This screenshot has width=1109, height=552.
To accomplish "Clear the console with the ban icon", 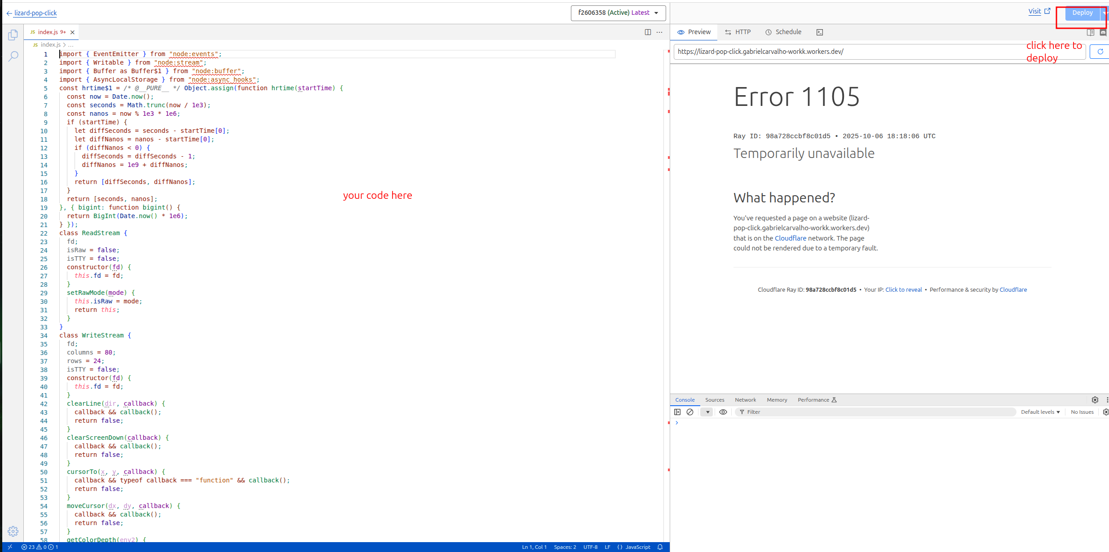I will [690, 412].
